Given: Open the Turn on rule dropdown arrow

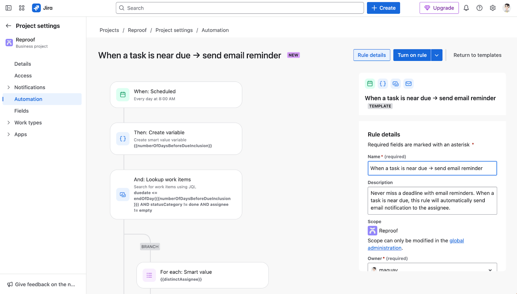Looking at the screenshot, I should tap(437, 55).
